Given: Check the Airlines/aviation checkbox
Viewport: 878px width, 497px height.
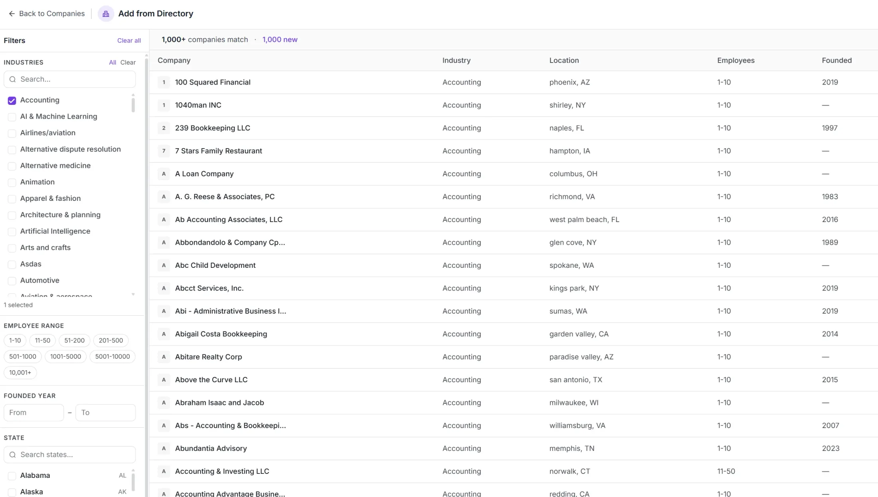Looking at the screenshot, I should pos(12,133).
